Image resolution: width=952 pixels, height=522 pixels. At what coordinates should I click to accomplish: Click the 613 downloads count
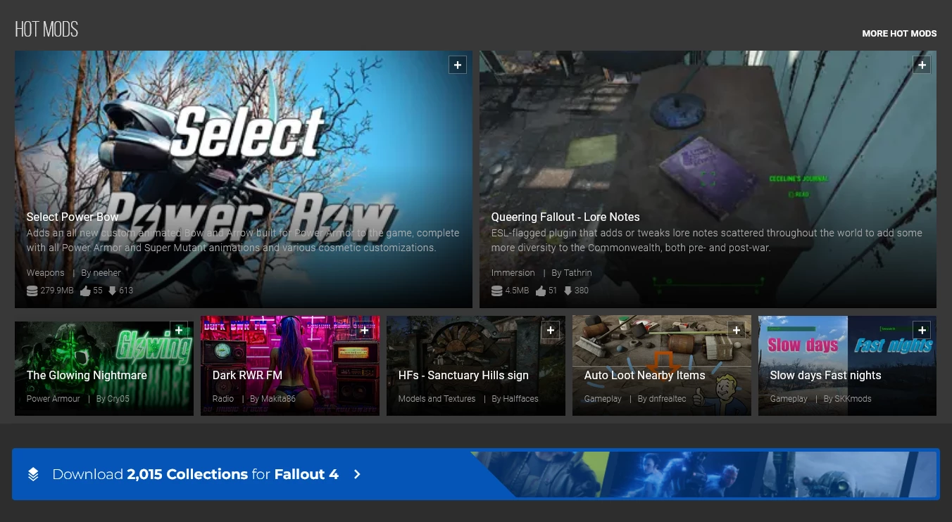tap(126, 291)
